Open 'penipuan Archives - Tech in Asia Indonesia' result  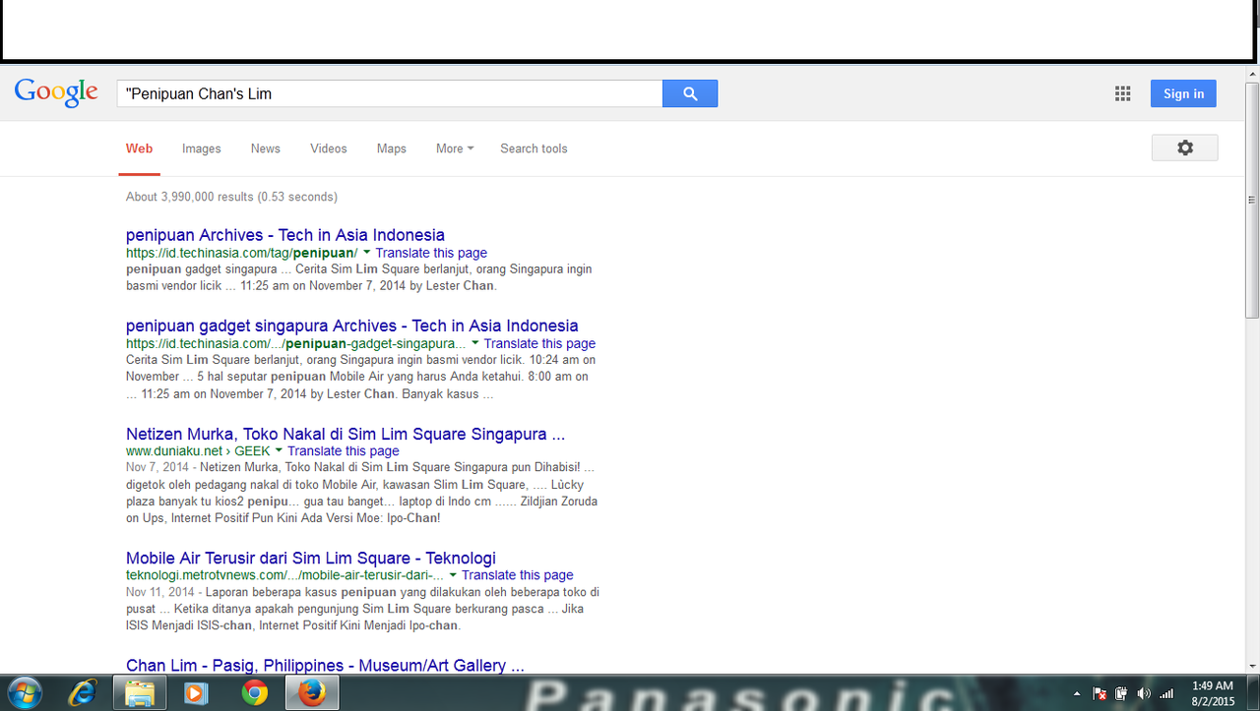point(285,235)
